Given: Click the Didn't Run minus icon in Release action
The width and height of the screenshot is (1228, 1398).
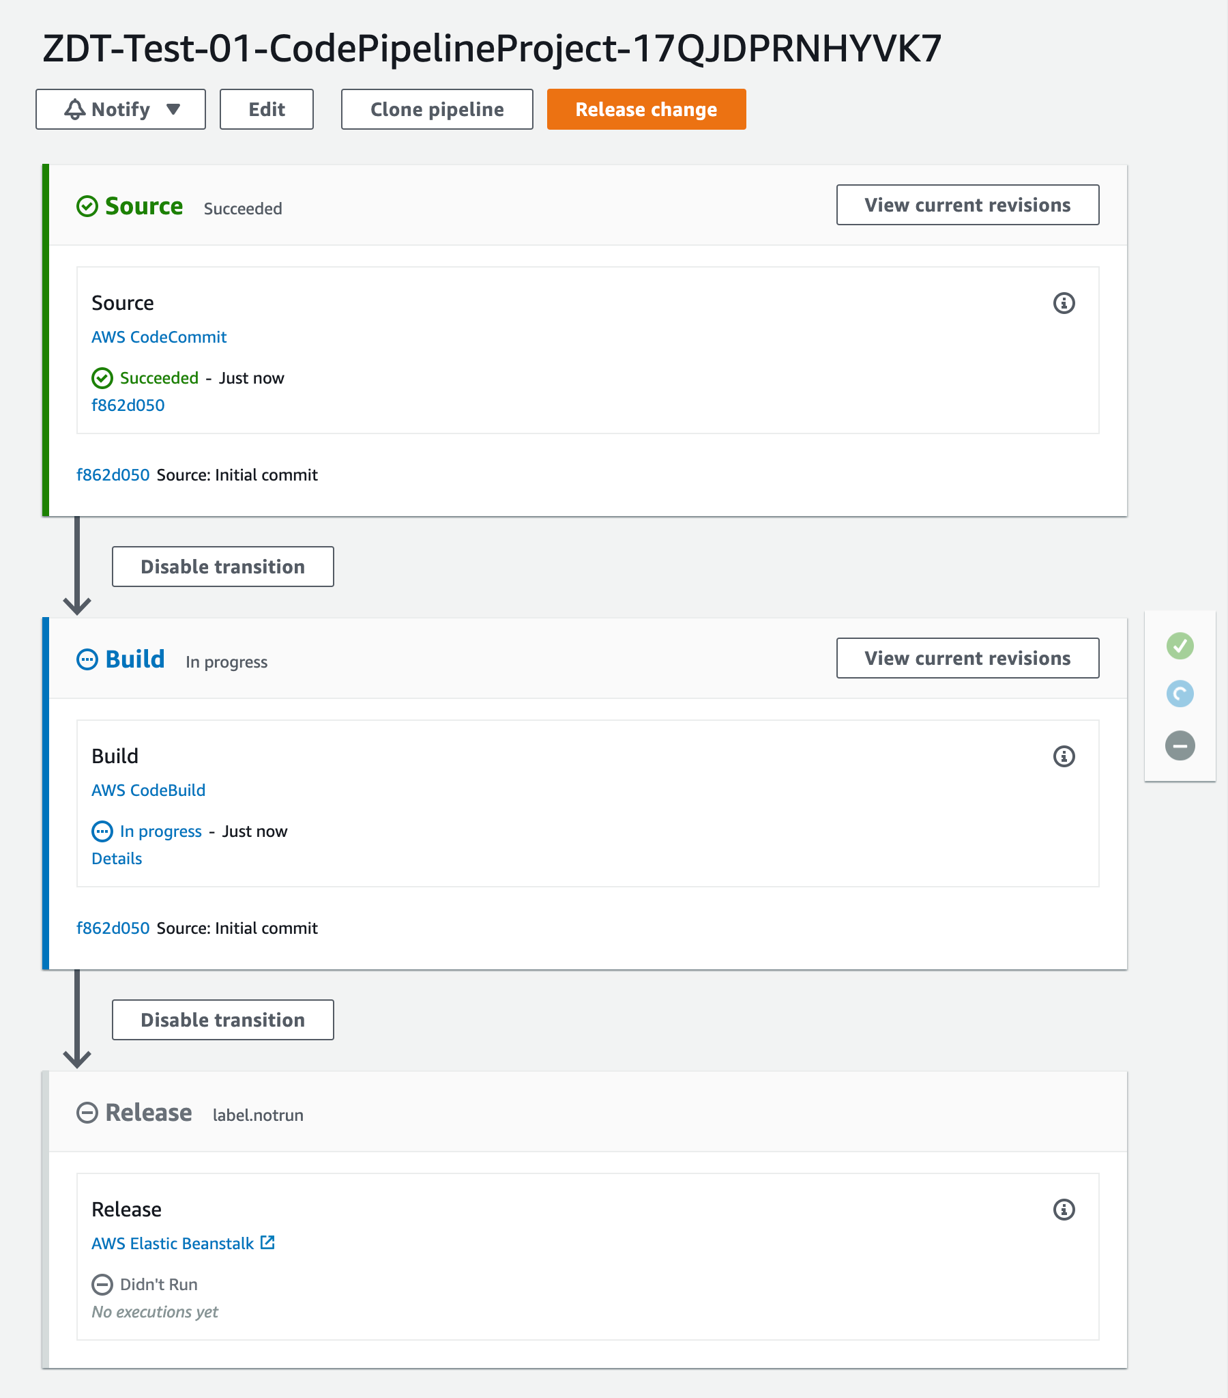Looking at the screenshot, I should point(102,1285).
